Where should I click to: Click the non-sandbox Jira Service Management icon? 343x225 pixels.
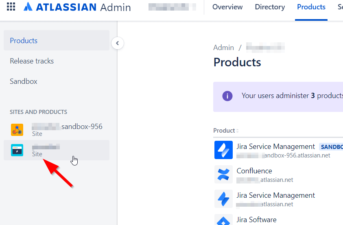coord(223,199)
